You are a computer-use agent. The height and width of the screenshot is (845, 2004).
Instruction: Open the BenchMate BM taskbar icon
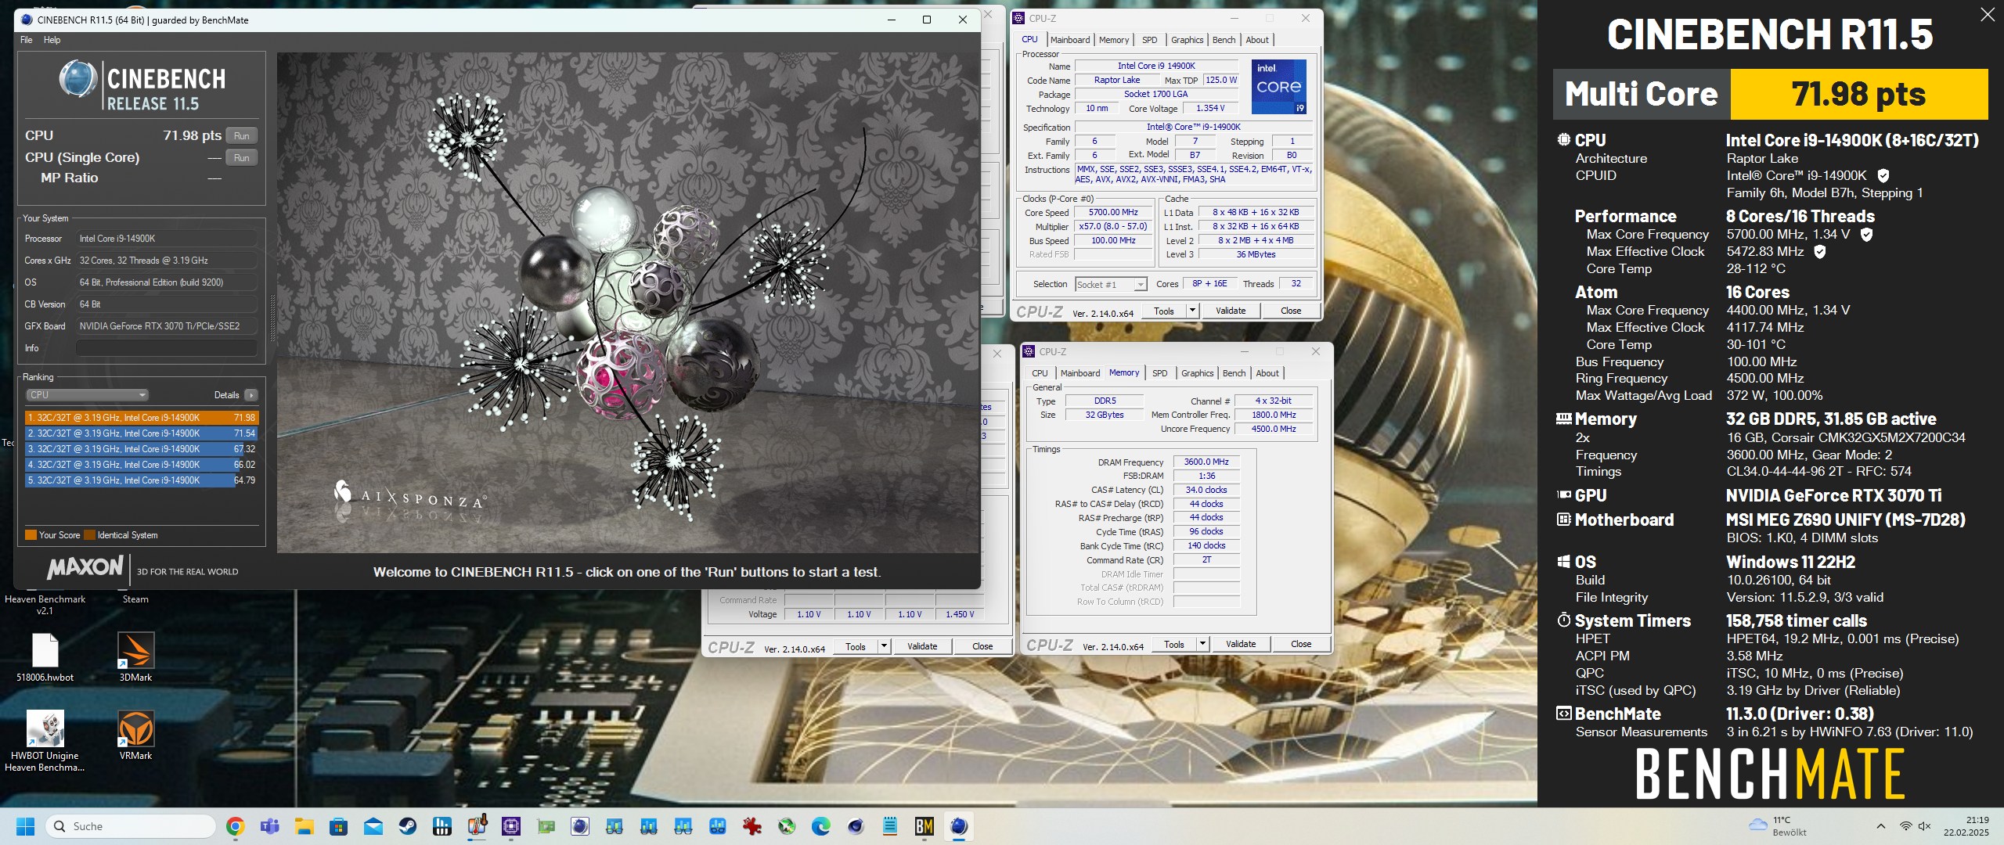pyautogui.click(x=924, y=826)
